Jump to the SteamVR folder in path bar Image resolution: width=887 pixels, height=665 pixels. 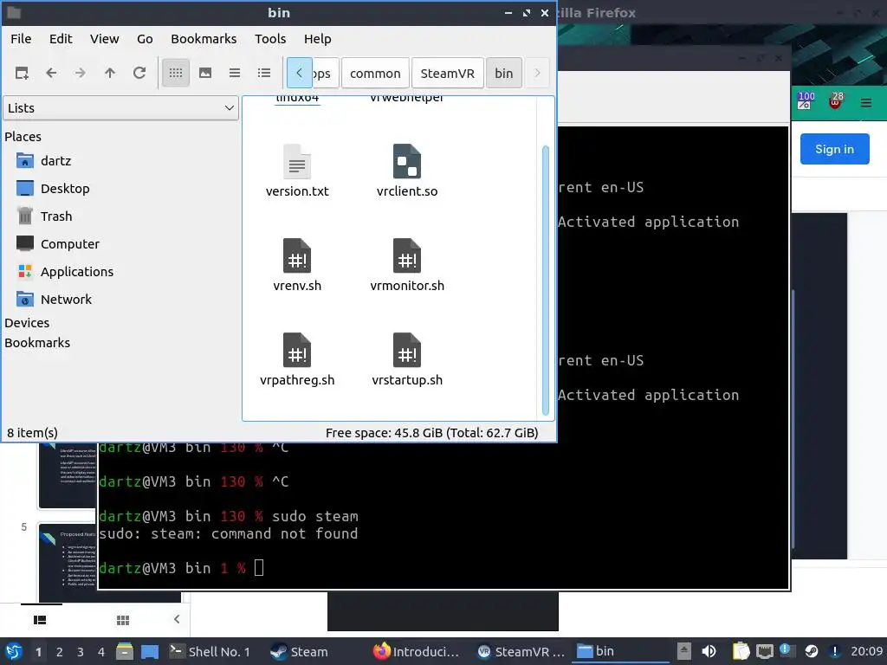pyautogui.click(x=448, y=74)
